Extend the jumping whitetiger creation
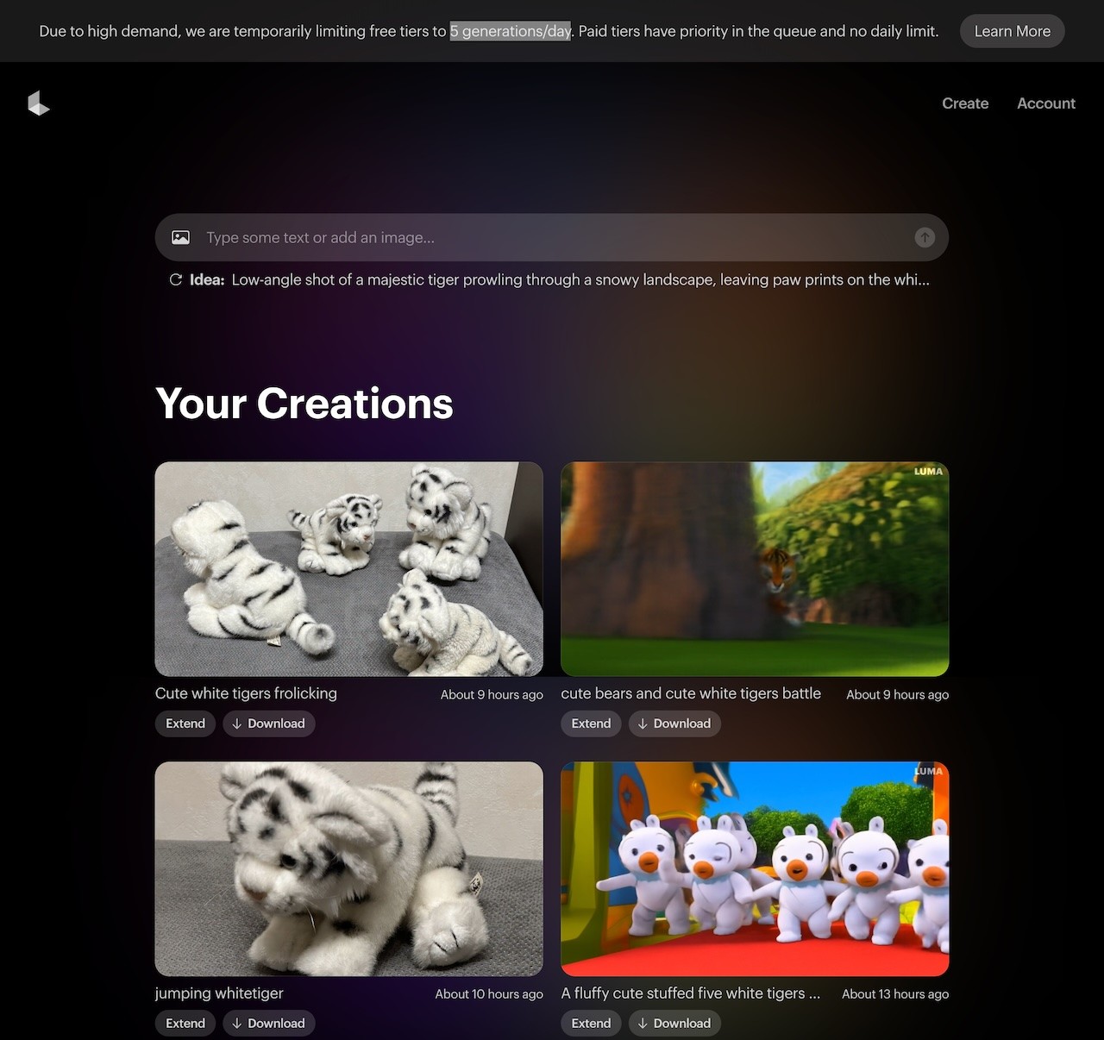 [x=185, y=1023]
